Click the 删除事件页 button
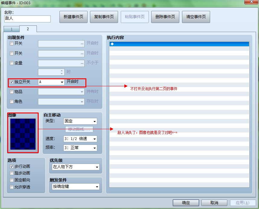 pos(165,17)
